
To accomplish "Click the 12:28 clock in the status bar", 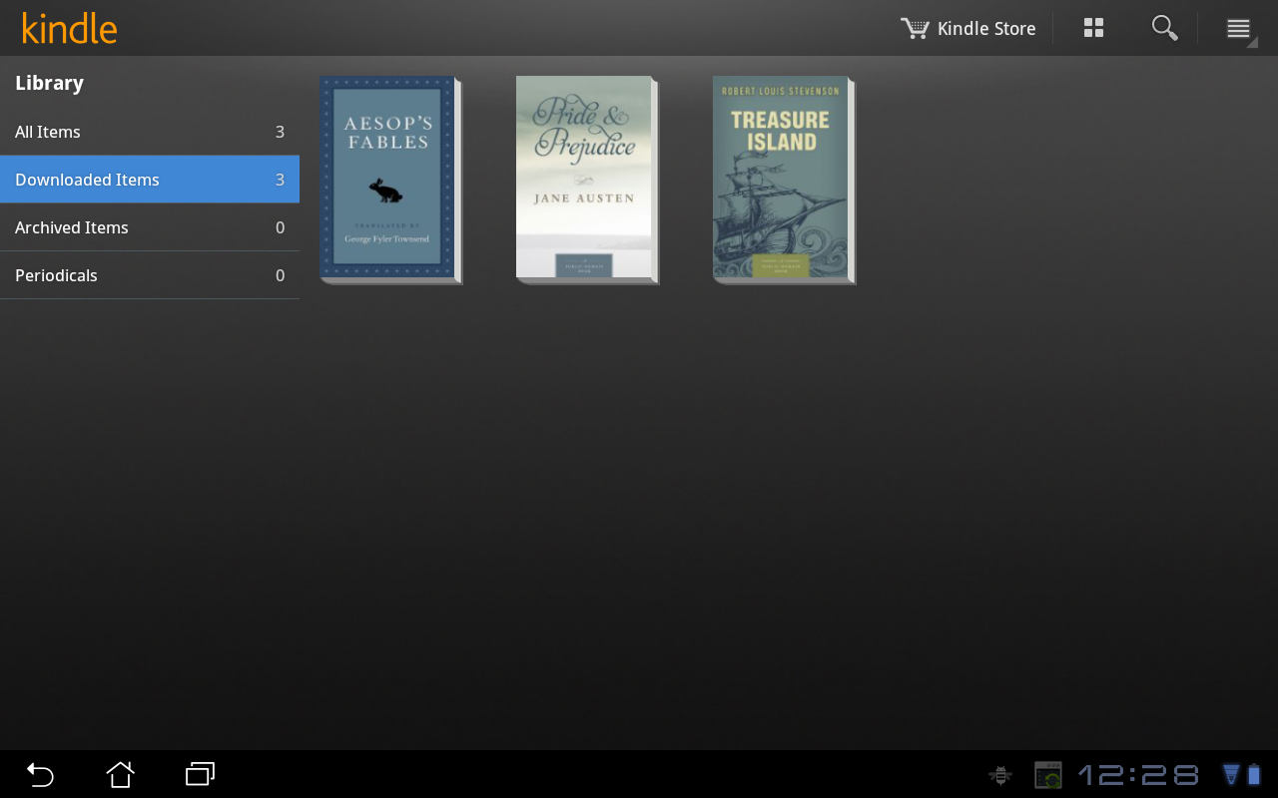I will (x=1139, y=775).
